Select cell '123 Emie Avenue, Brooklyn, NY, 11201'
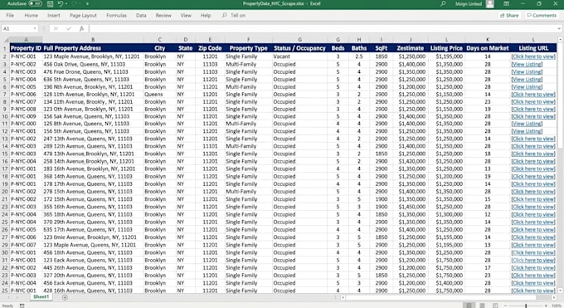Image resolution: width=564 pixels, height=308 pixels. [93, 237]
